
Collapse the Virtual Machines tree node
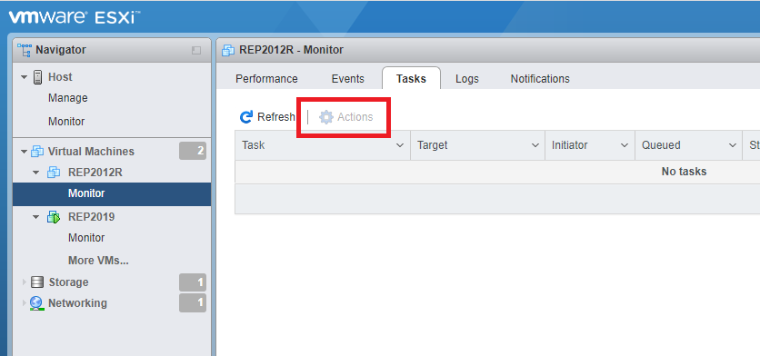[x=24, y=152]
